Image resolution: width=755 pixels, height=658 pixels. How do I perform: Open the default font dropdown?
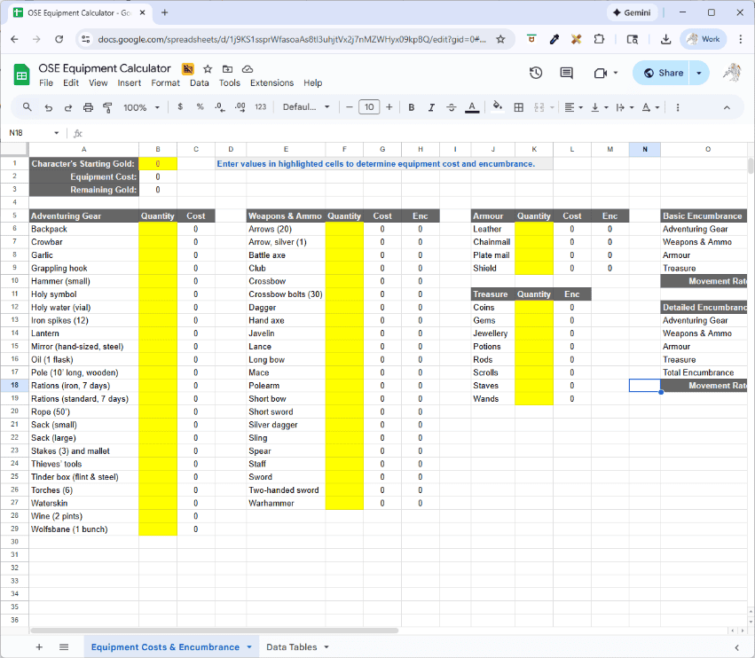click(306, 107)
